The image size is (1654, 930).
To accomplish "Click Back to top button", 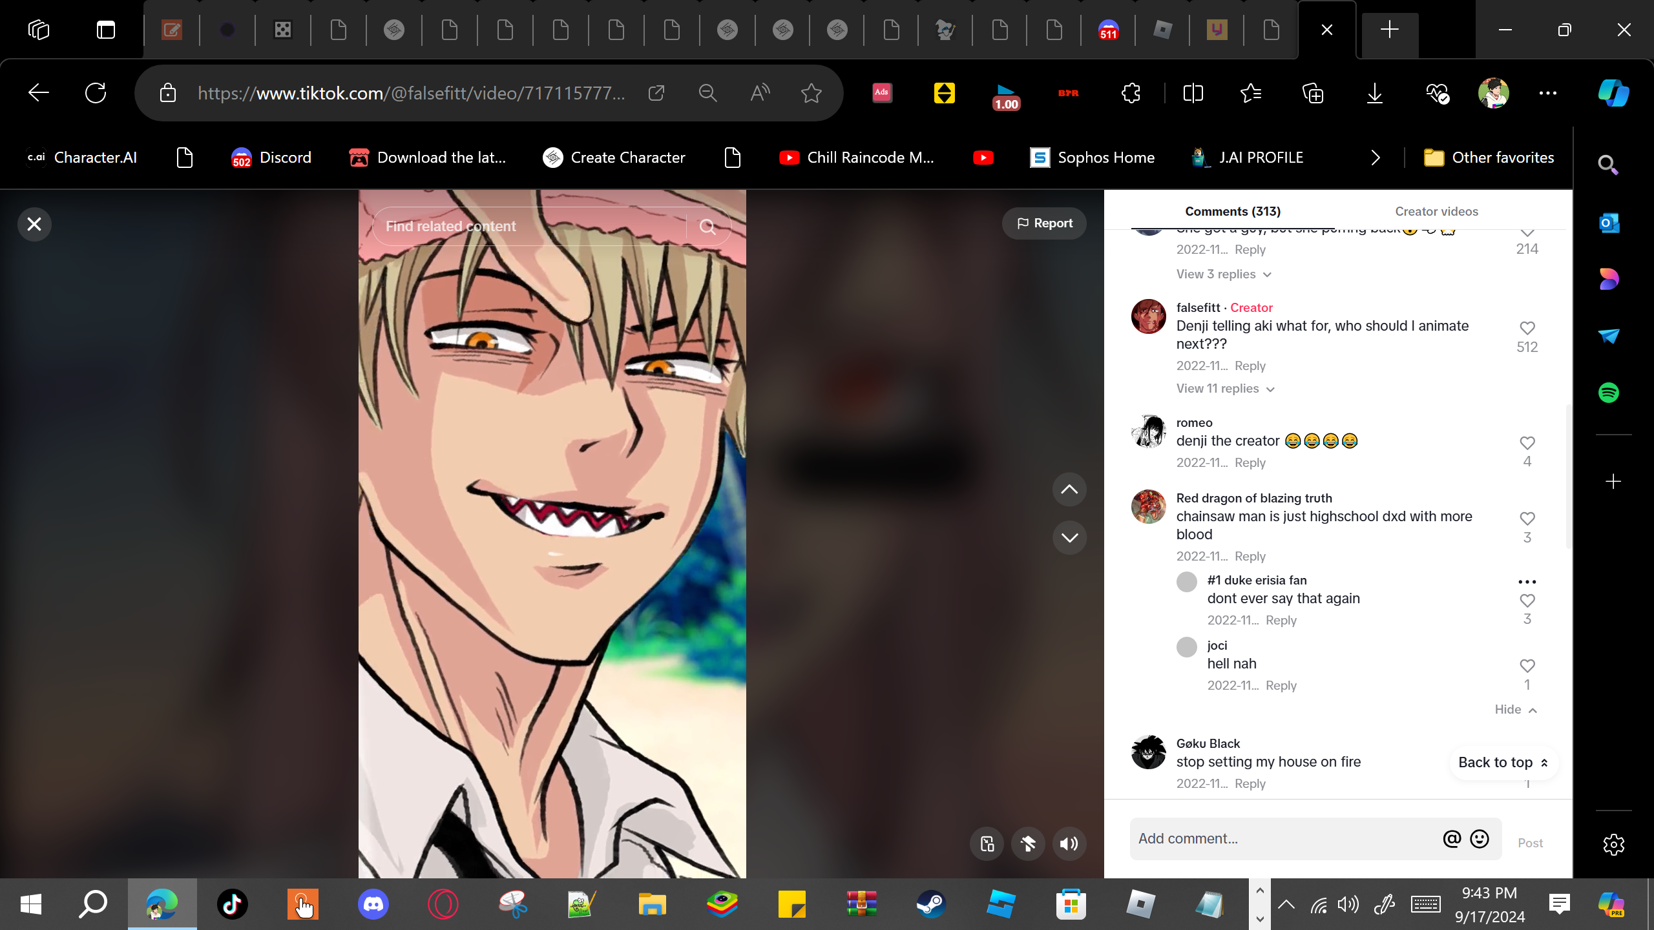I will click(1502, 762).
